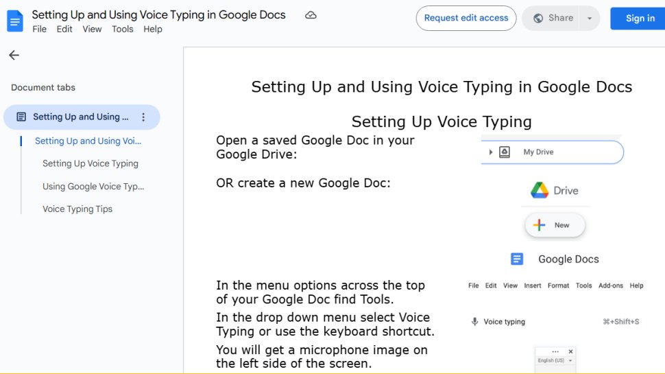Open the Edit menu

[64, 30]
